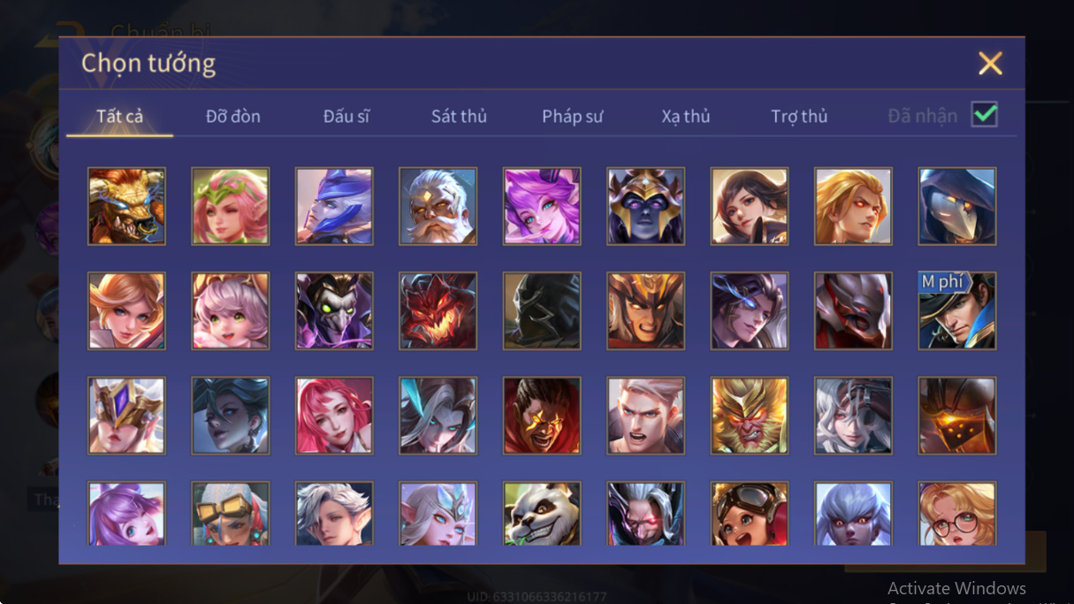Toggle the "Đã nhận" checkbox

984,115
